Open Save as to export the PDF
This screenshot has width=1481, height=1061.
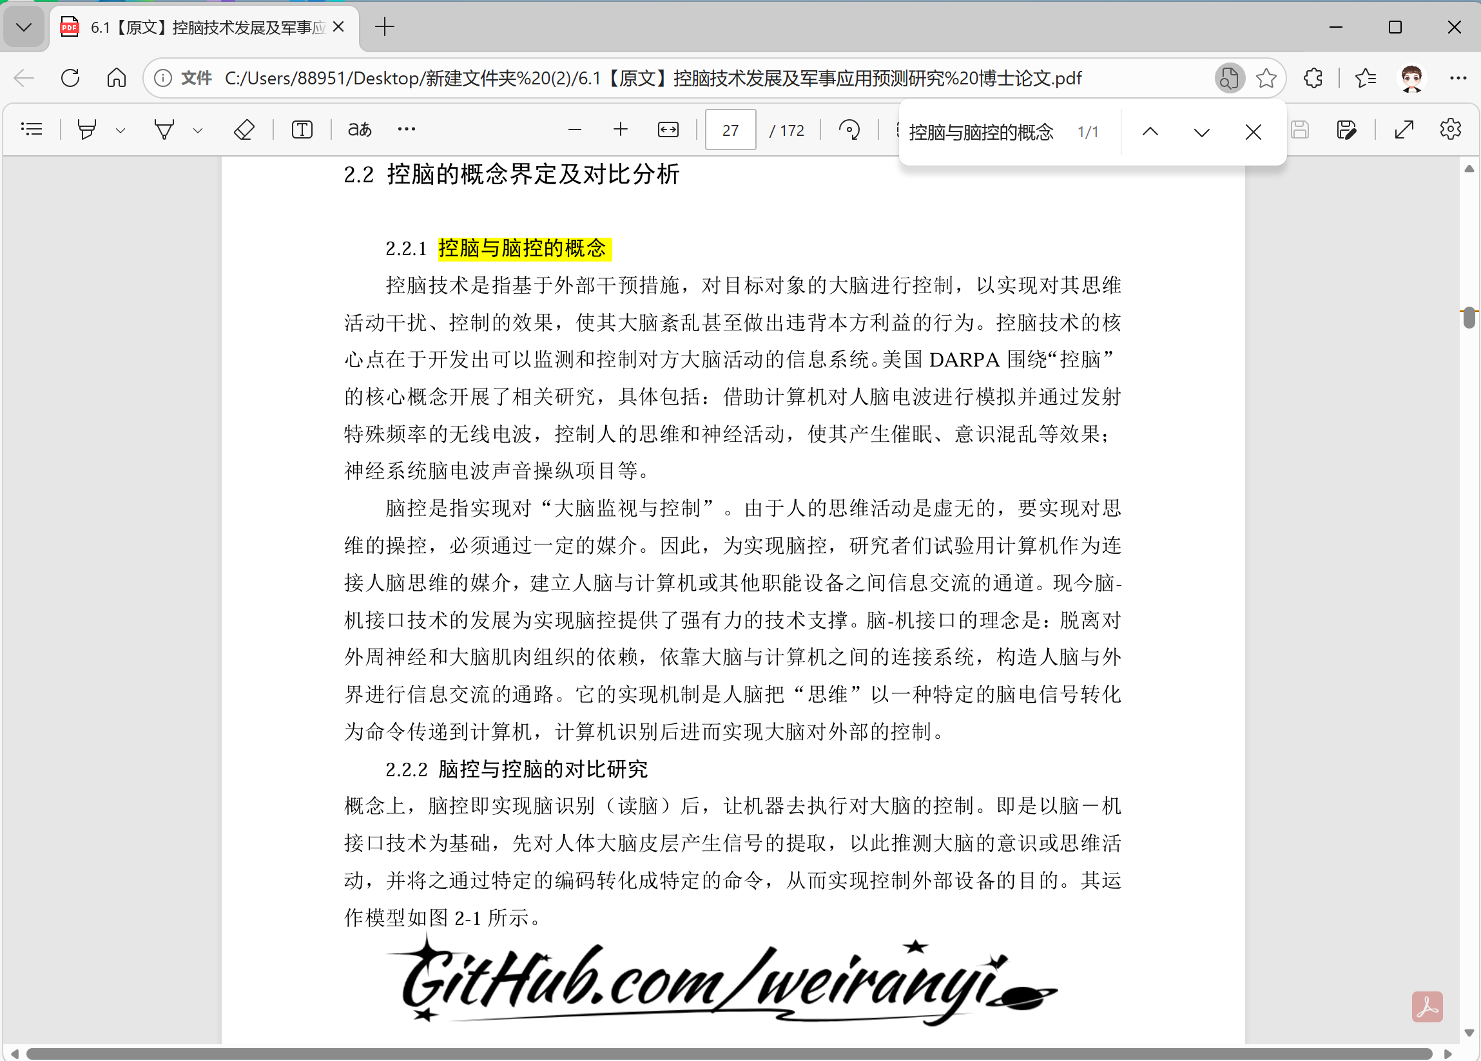[1346, 130]
